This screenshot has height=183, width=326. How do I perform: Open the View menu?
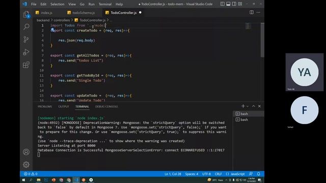(72, 4)
